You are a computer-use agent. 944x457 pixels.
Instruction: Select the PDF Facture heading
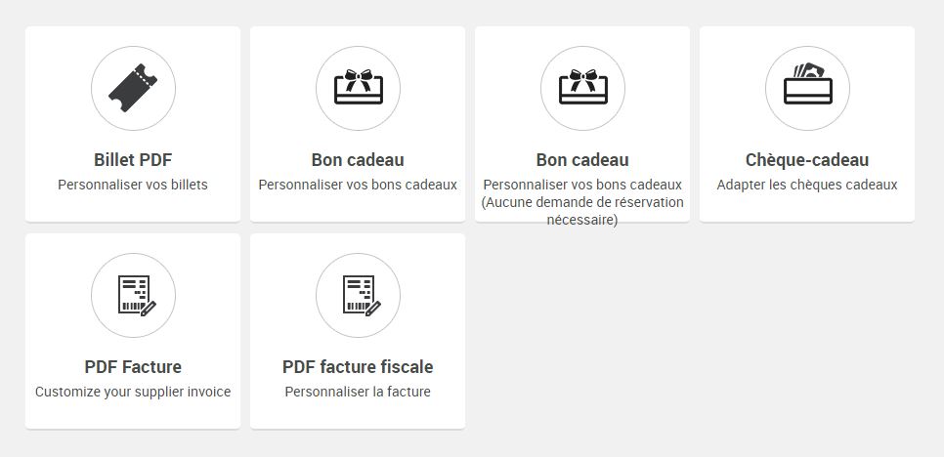pyautogui.click(x=133, y=367)
